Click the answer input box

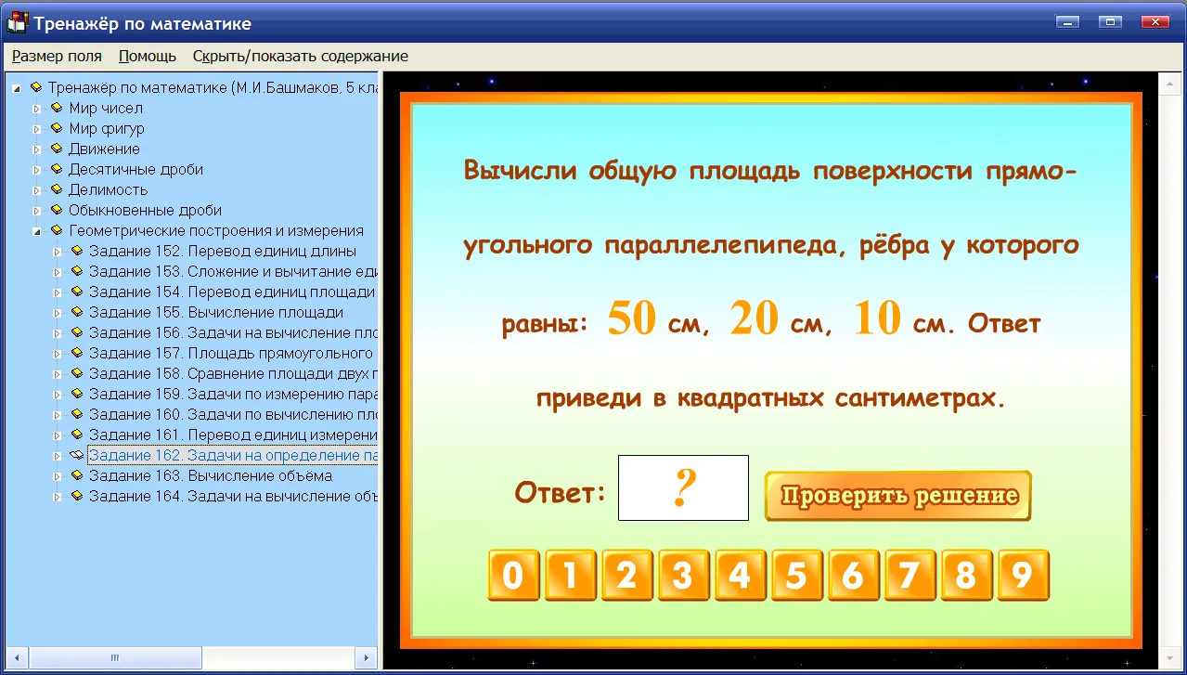(x=683, y=487)
